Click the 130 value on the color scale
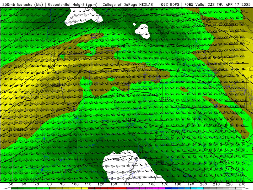 click(x=114, y=184)
